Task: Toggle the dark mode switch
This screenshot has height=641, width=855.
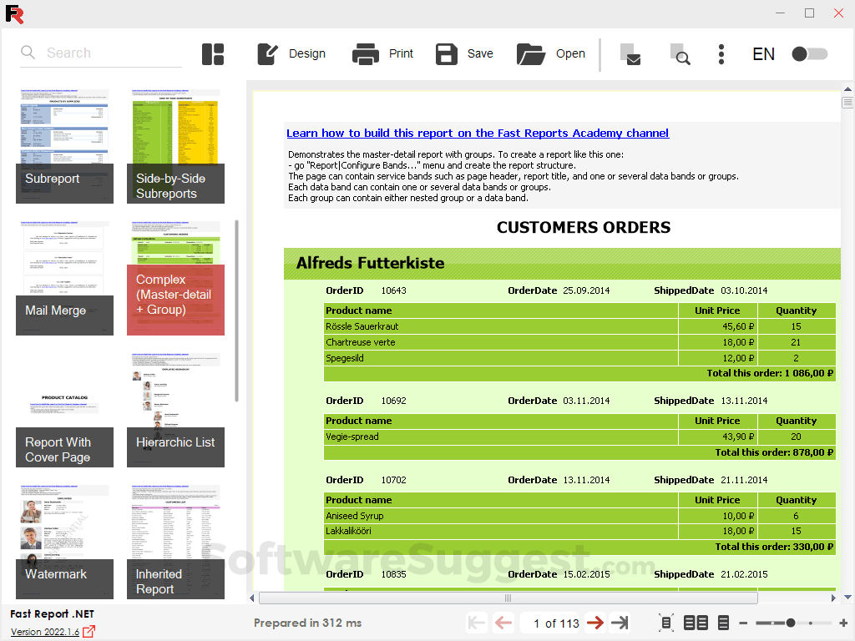Action: click(809, 53)
